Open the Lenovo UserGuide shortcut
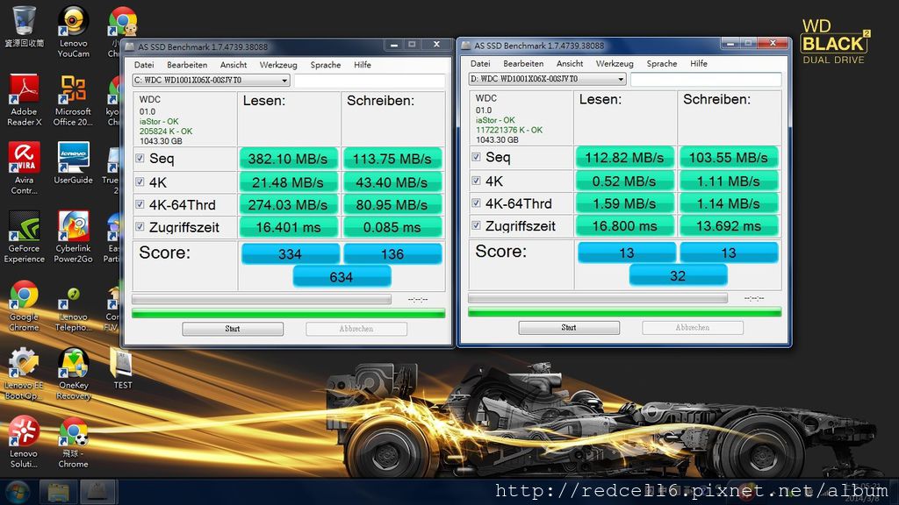Screen dimensions: 899x505 coord(73,163)
